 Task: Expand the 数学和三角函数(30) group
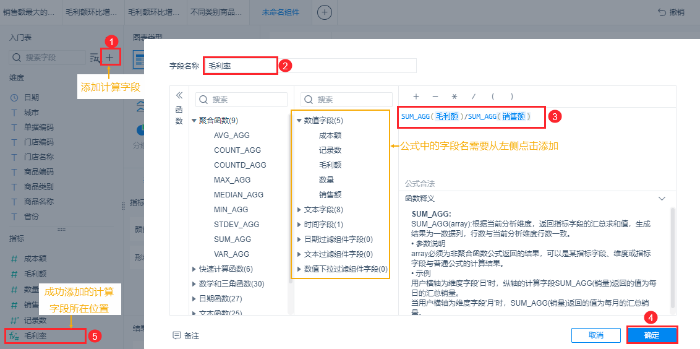pyautogui.click(x=194, y=284)
